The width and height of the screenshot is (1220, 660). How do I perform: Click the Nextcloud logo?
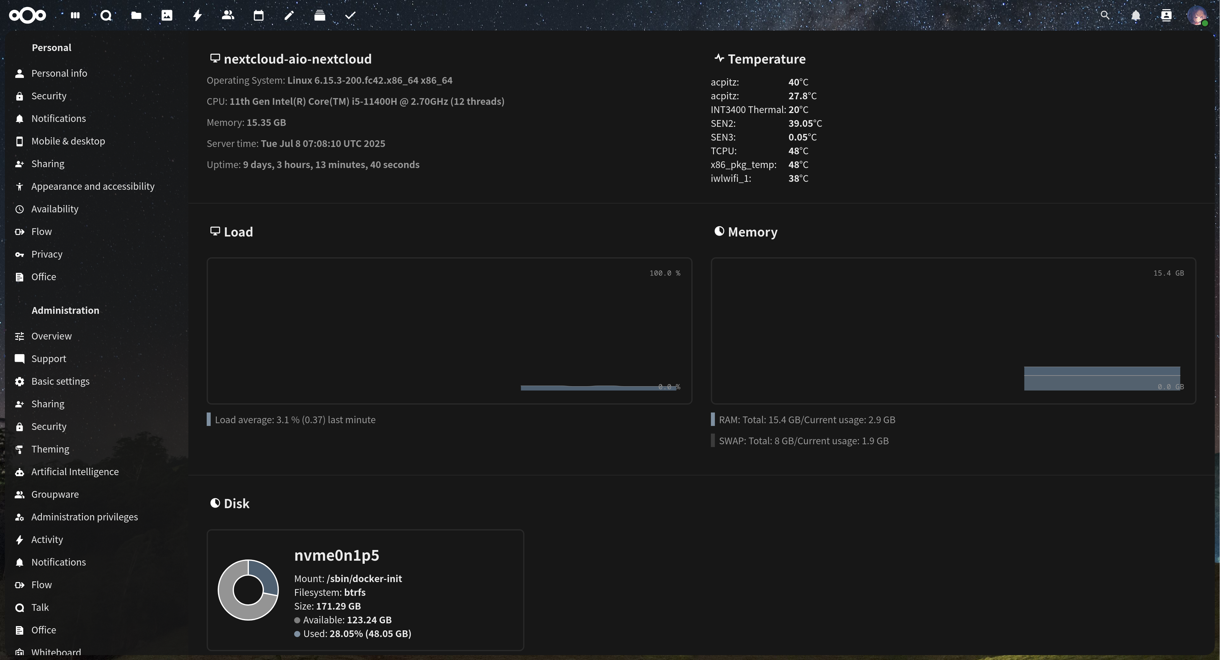coord(28,16)
